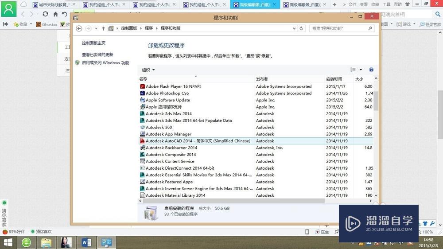This screenshot has width=443, height=249.
Task: Open the green 360 browser taskbar icon
Action: coord(26,242)
